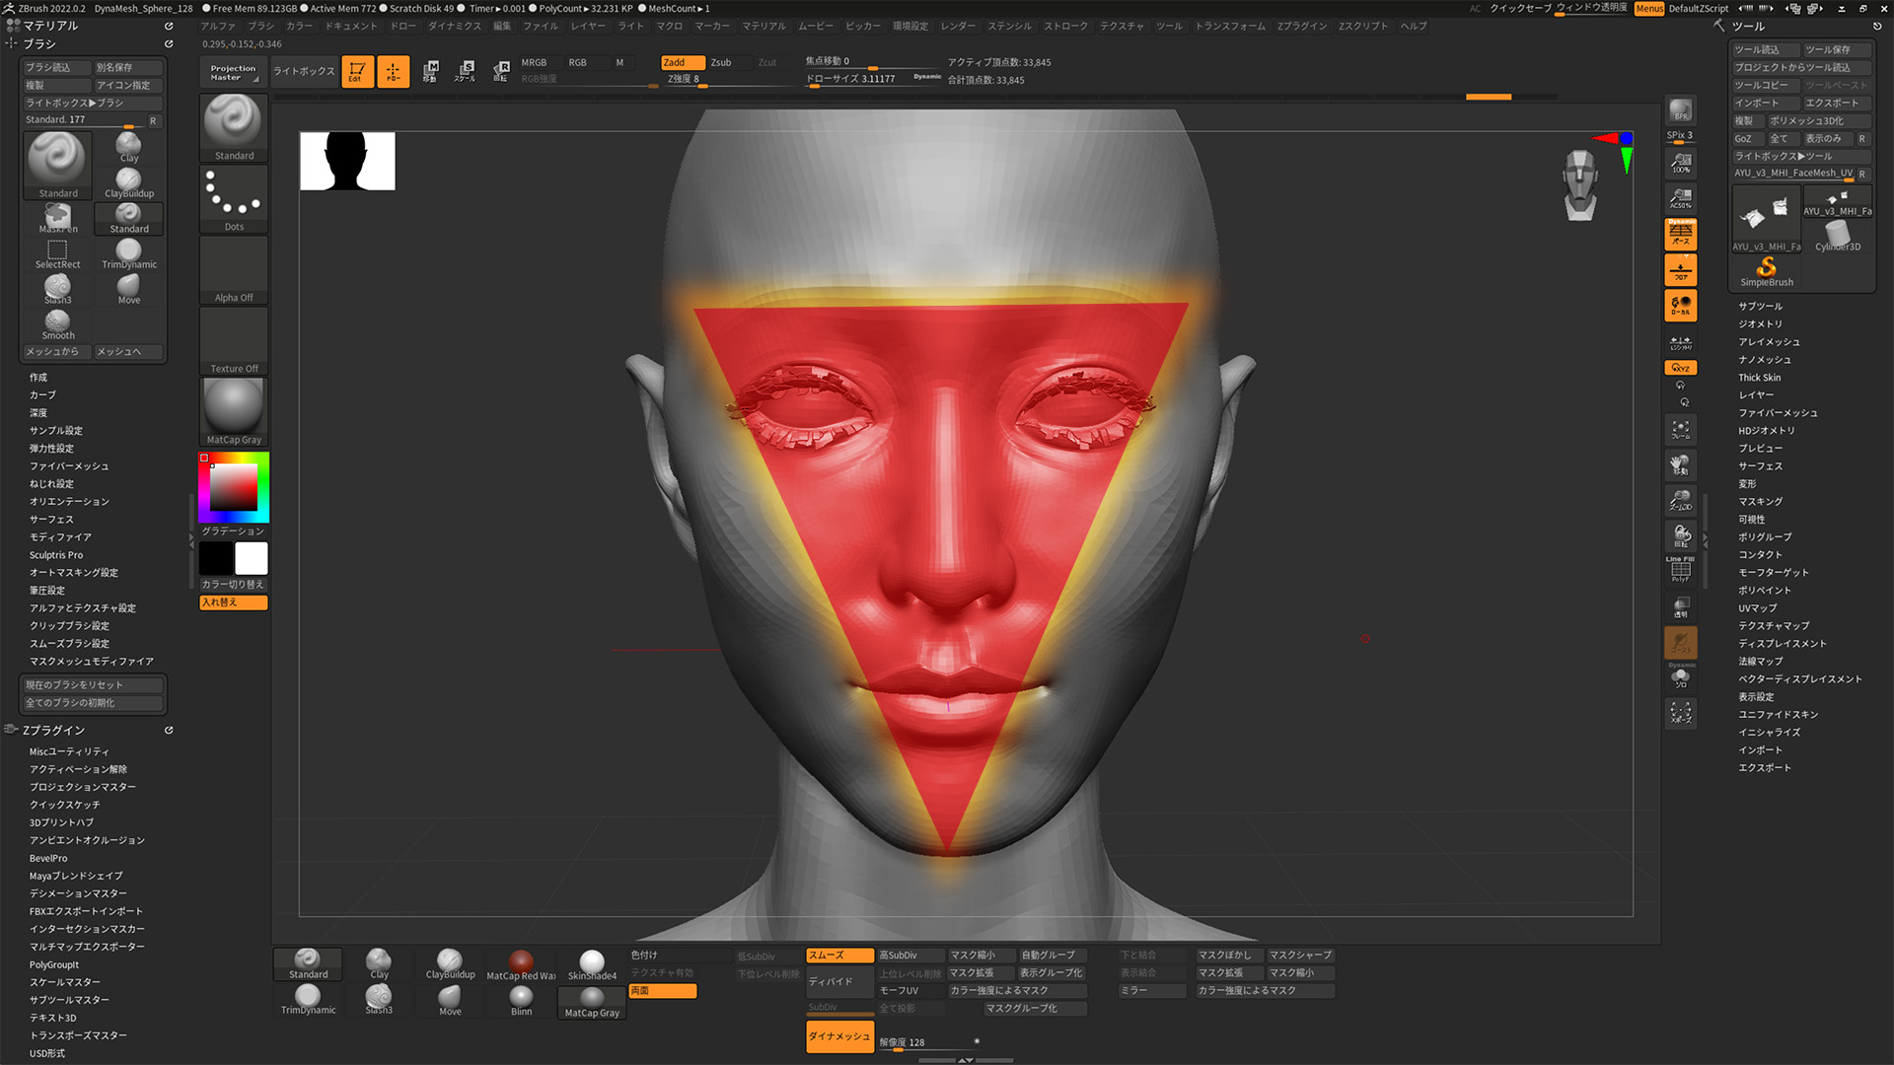Pick MatCap Red Wax material on bottom shelf
Image resolution: width=1894 pixels, height=1065 pixels.
(521, 964)
